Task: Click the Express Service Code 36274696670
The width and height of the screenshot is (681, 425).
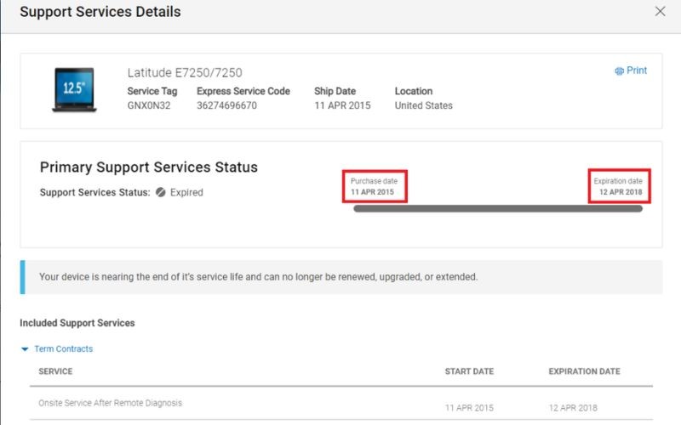Action: 226,106
